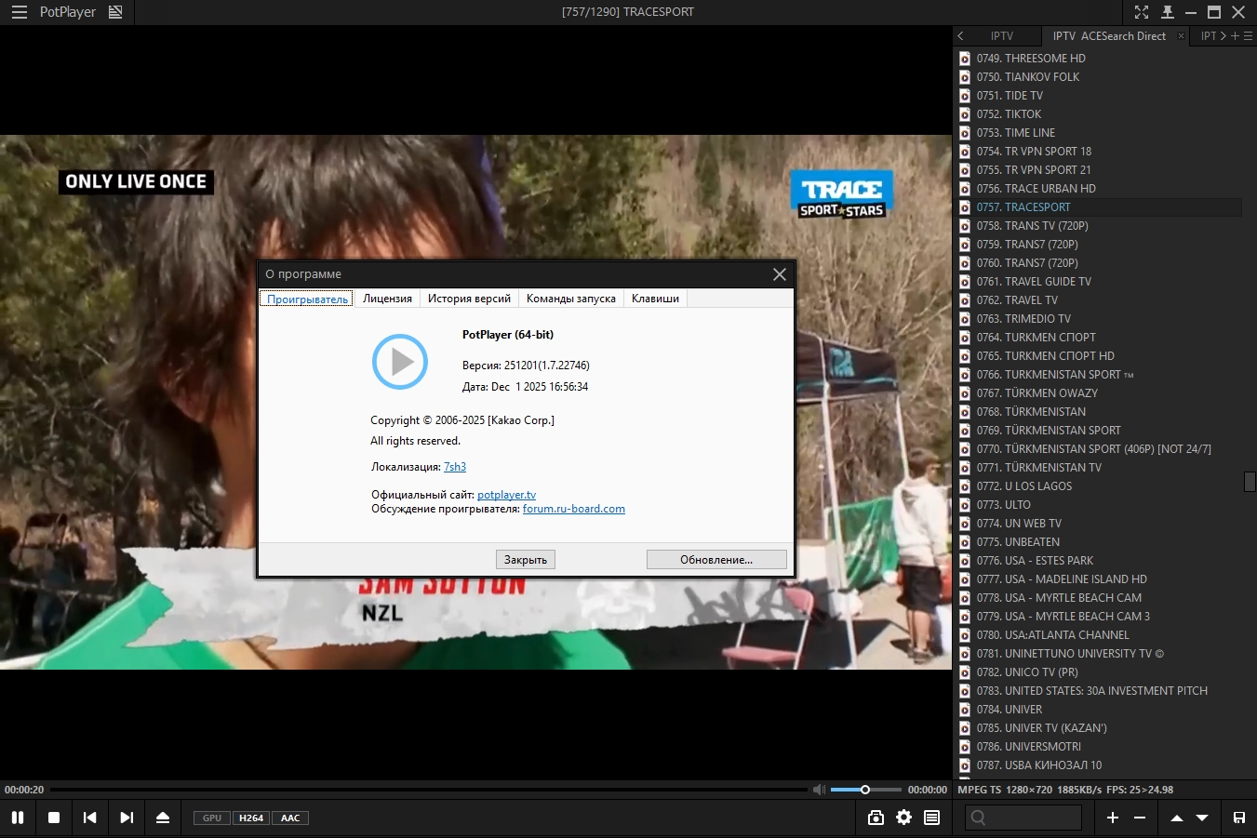The image size is (1257, 838).
Task: Open the Клавиши tab
Action: (x=655, y=299)
